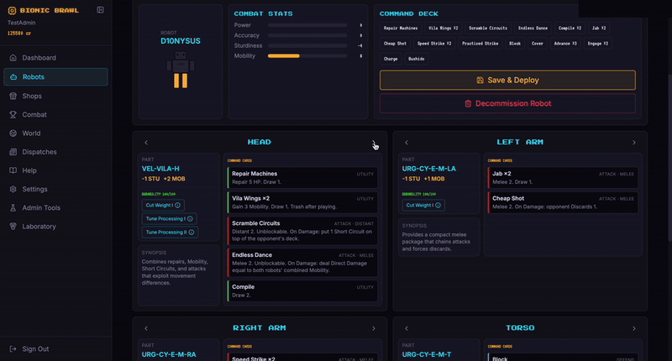Open the Robots page
The width and height of the screenshot is (672, 361).
[55, 76]
